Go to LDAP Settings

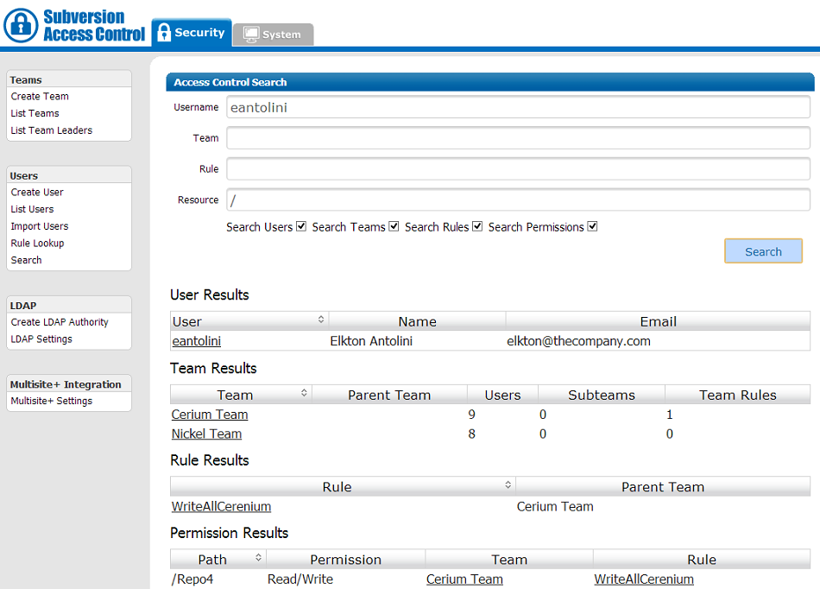(x=41, y=339)
